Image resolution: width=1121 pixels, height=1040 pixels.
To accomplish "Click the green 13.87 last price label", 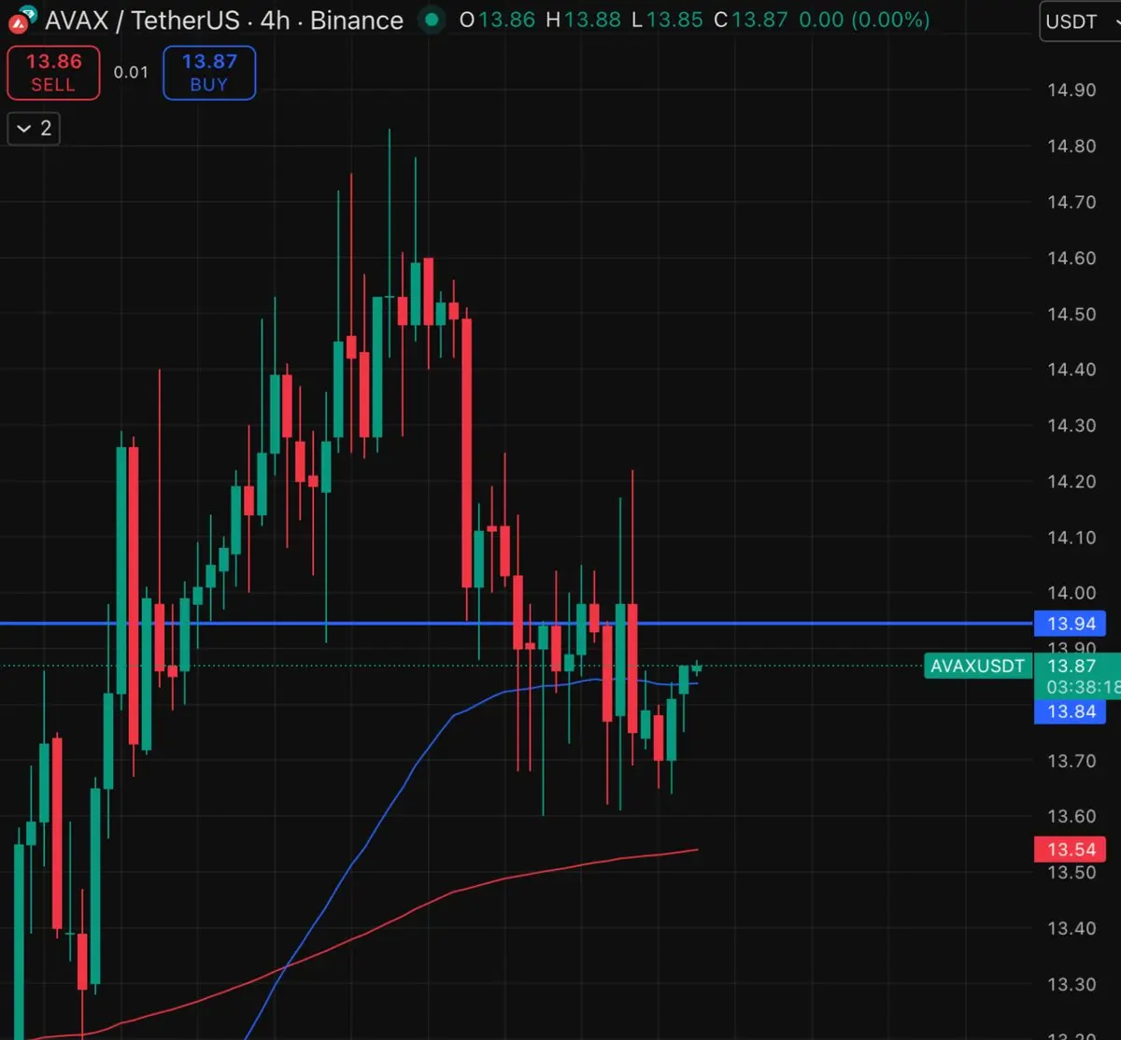I will [x=1071, y=666].
